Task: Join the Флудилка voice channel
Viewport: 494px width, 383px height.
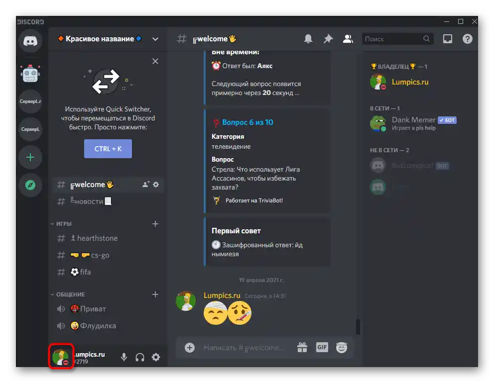Action: point(107,326)
